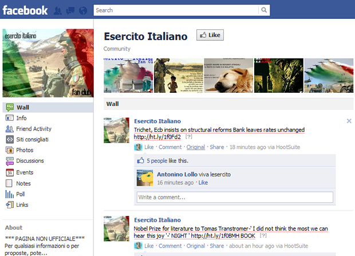Like Antonino Lollo's comment
355x256 pixels.
[x=203, y=183]
